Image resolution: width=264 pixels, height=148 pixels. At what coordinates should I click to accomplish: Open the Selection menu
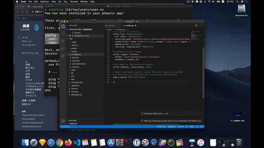(x=45, y=2)
